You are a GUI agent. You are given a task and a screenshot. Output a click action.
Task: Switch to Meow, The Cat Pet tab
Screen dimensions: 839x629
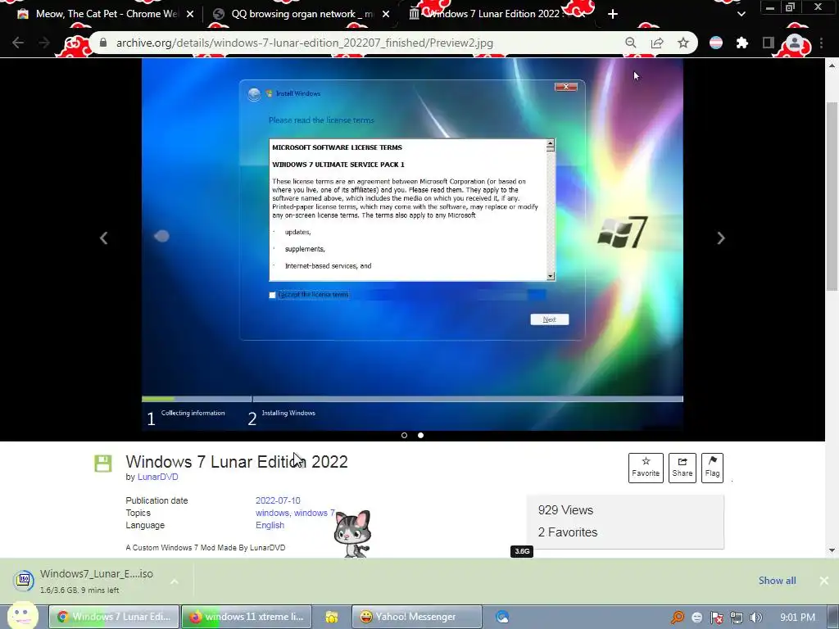point(107,14)
